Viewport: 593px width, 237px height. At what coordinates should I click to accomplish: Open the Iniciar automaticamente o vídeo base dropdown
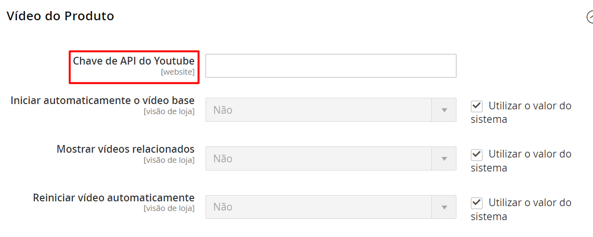click(318, 110)
